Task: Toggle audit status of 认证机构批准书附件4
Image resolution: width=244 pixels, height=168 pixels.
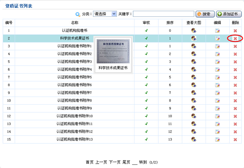Action: click(146, 69)
